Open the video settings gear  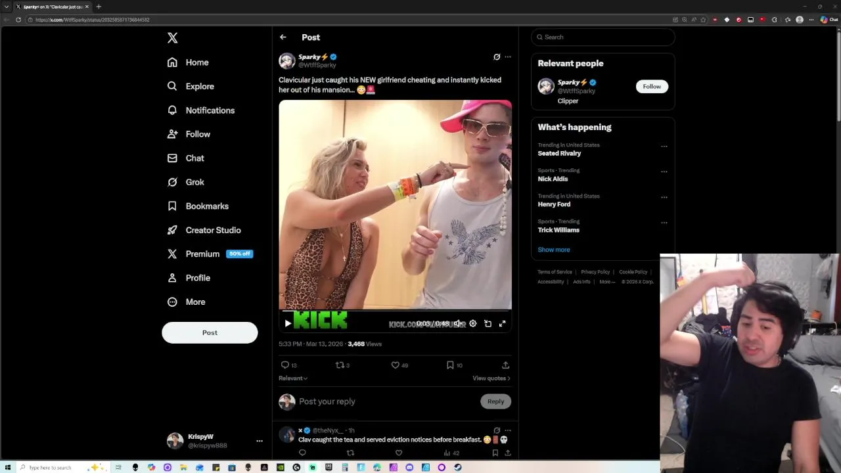(472, 323)
